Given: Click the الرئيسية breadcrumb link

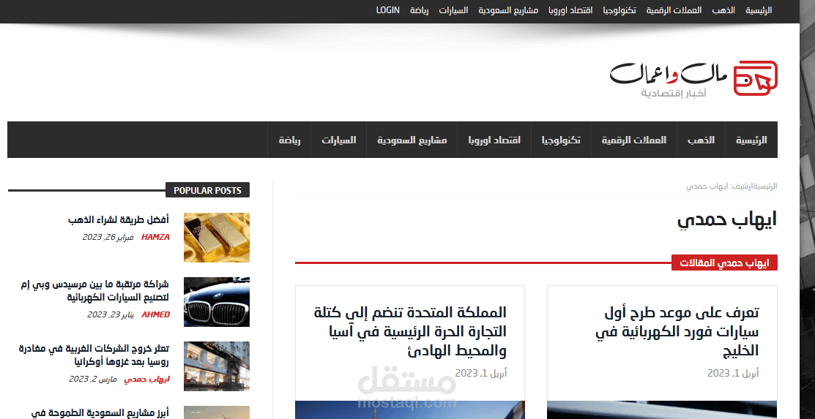Looking at the screenshot, I should tap(765, 186).
